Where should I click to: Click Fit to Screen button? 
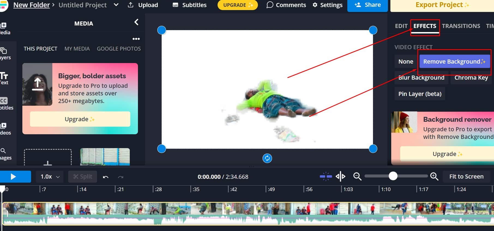click(466, 177)
